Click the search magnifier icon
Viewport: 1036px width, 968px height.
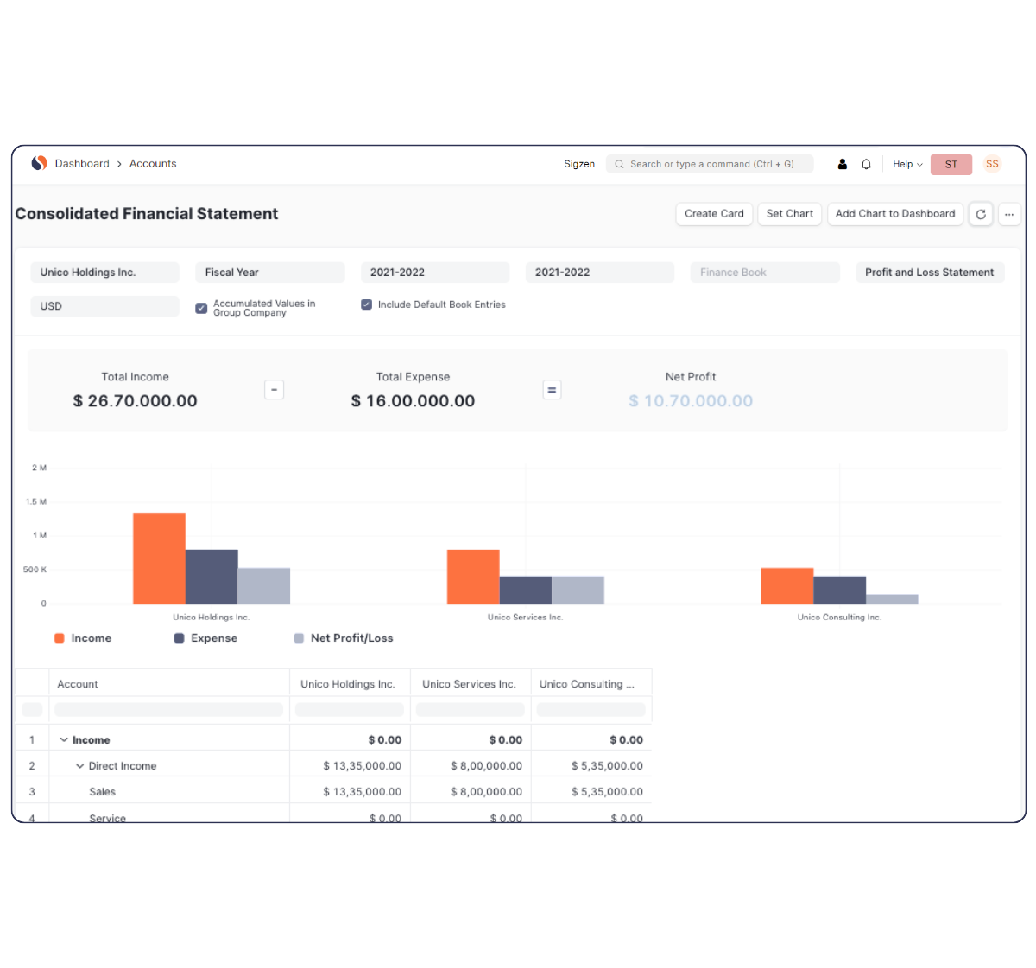619,164
